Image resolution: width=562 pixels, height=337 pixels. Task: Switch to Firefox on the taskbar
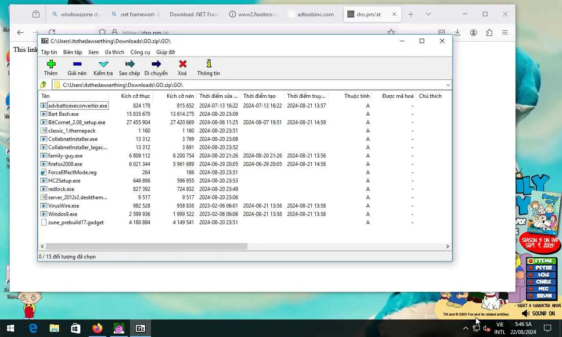(97, 328)
